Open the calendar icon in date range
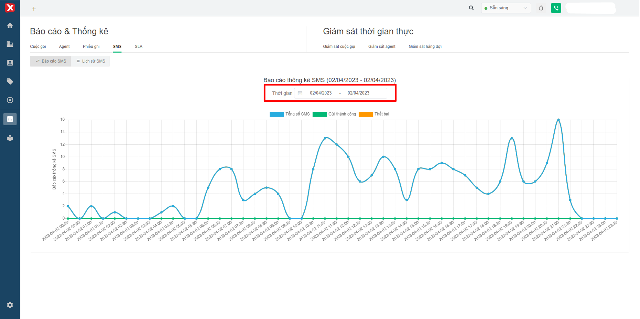Image resolution: width=640 pixels, height=319 pixels. coord(300,93)
